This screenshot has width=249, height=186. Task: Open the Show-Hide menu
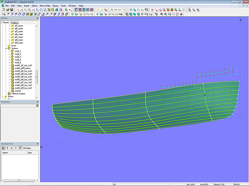(44, 6)
